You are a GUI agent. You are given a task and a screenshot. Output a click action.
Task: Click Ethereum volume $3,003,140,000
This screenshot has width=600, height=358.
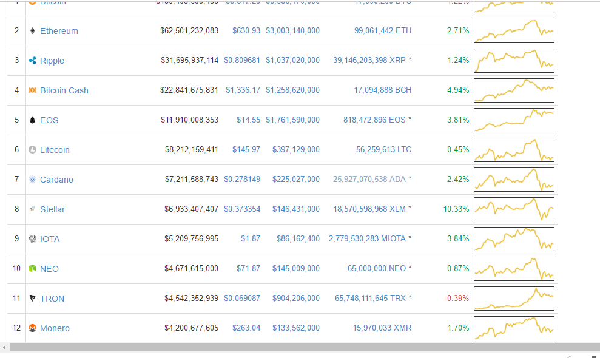[293, 30]
